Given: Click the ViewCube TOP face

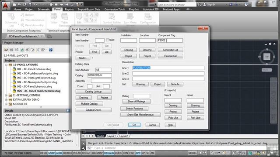Looking at the screenshot, I should [267, 57].
